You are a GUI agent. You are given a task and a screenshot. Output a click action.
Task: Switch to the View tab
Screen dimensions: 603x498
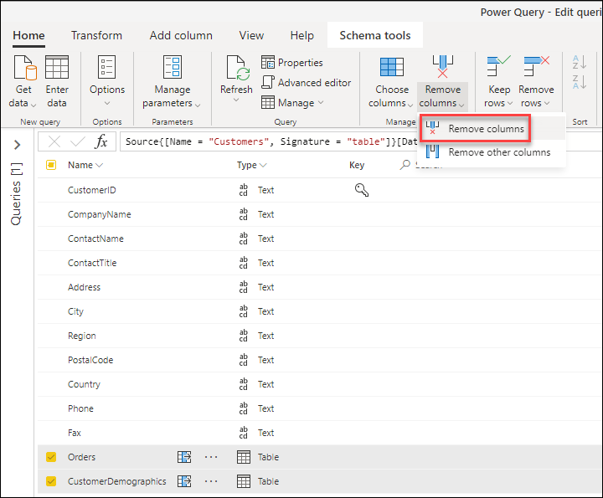pyautogui.click(x=251, y=35)
